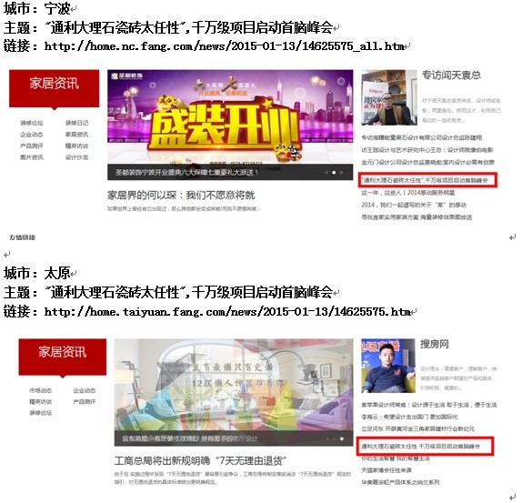The image size is (522, 503).
Task: Open 企业动态 link under 装修论坛 in Ningbo nav
Action: [x=32, y=134]
